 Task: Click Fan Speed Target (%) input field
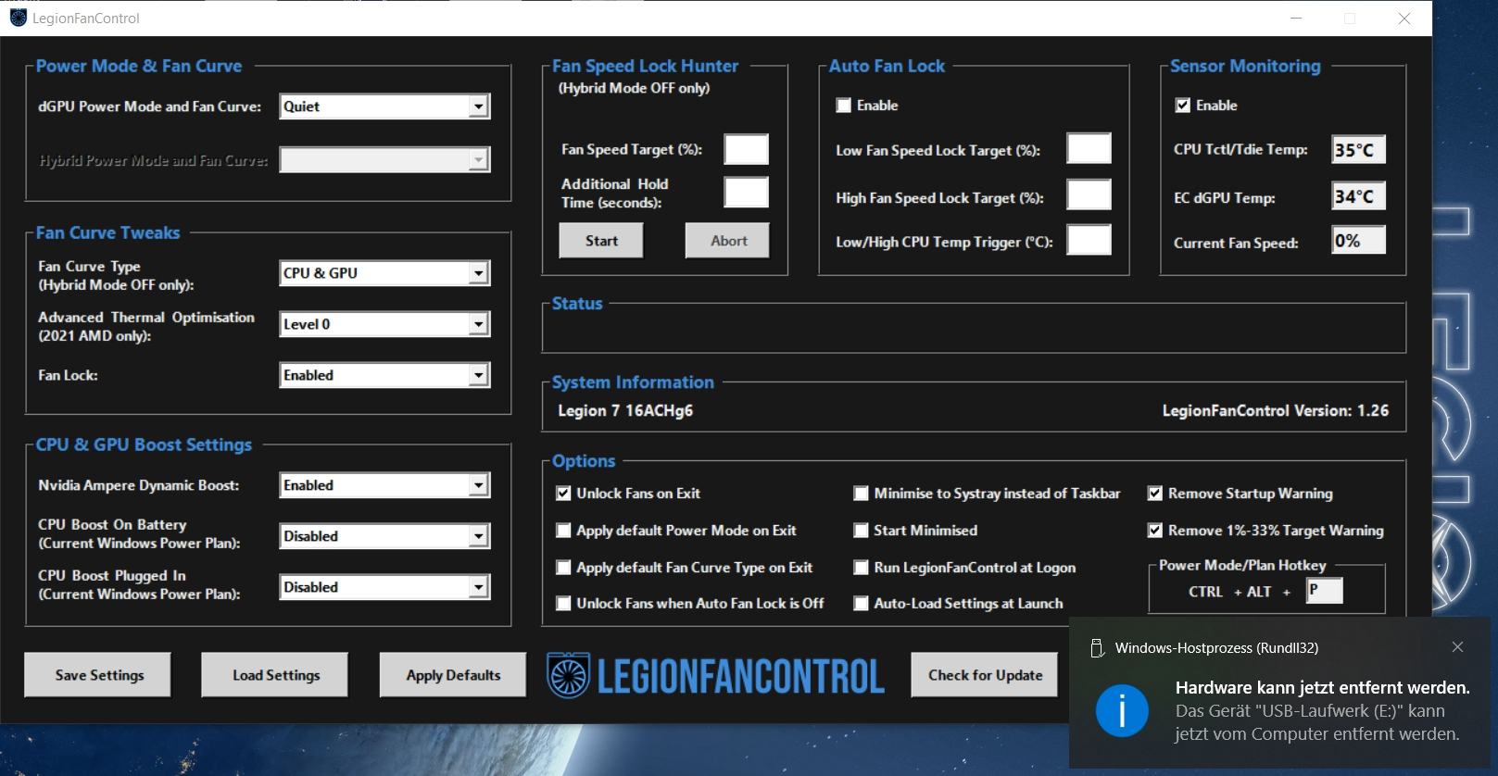tap(747, 149)
